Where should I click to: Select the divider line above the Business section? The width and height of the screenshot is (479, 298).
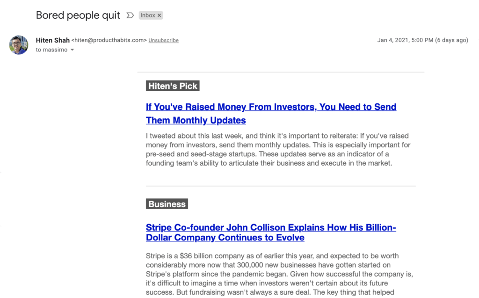[x=281, y=186]
